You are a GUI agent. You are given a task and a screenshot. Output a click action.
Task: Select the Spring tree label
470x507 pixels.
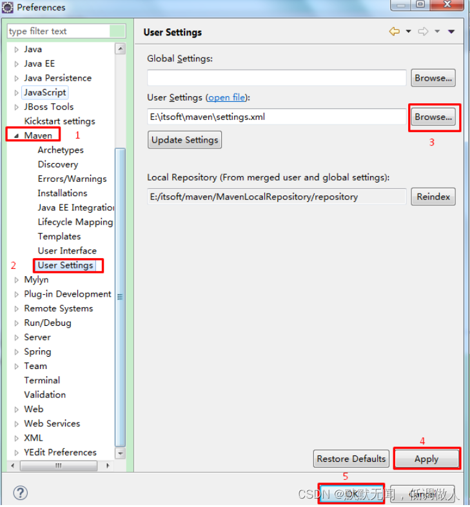click(x=37, y=352)
